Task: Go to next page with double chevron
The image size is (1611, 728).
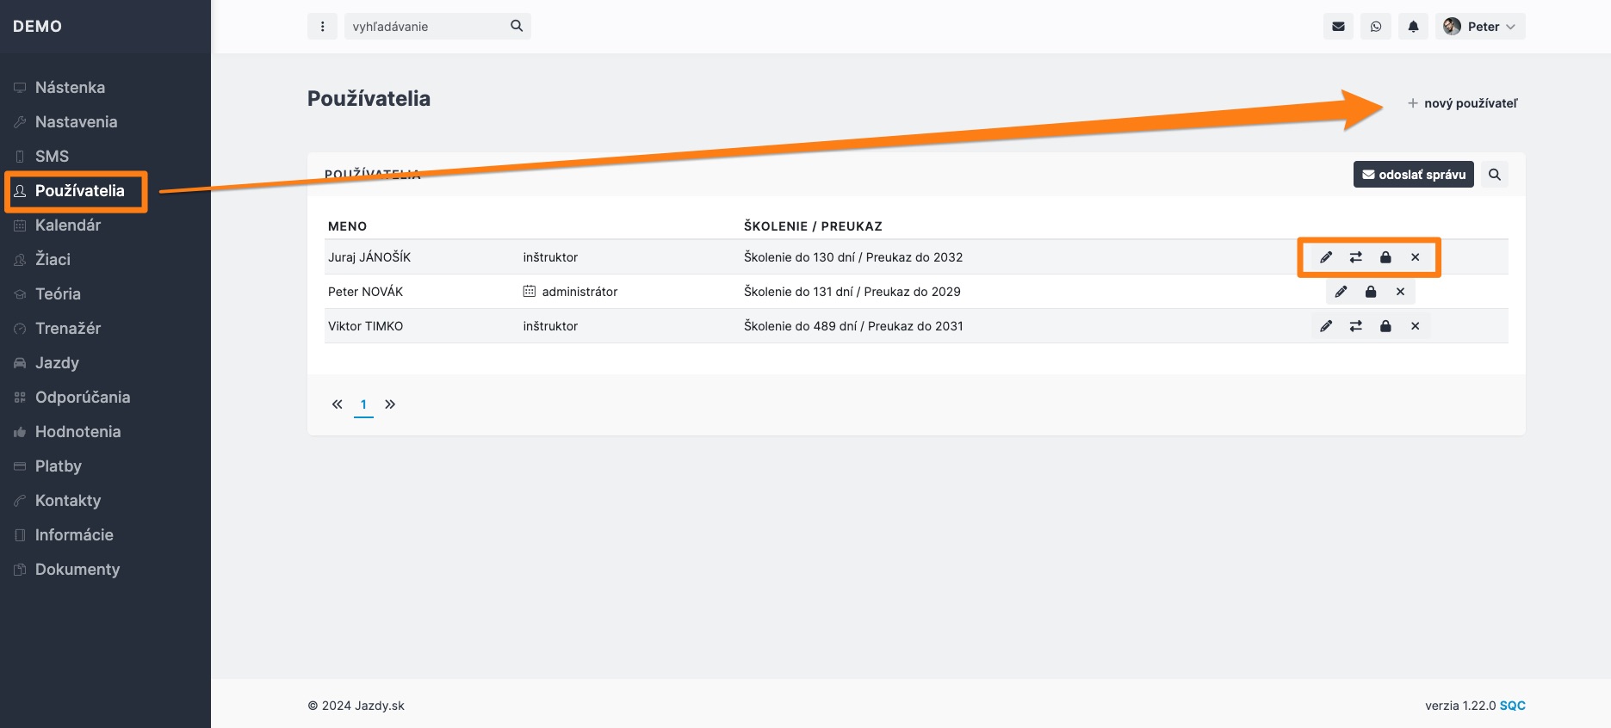Action: 390,404
